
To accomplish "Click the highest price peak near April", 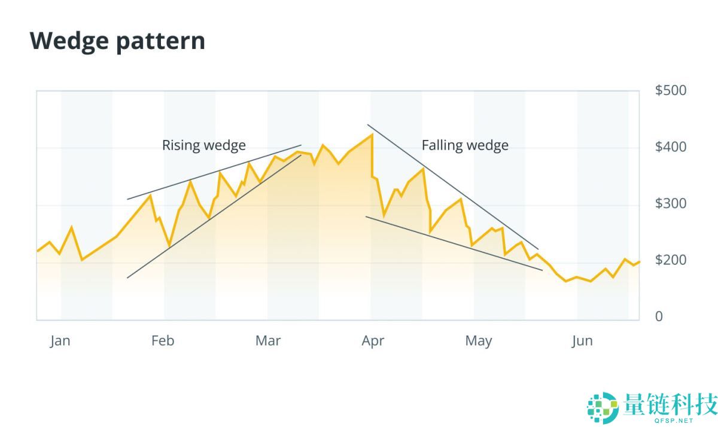I will [x=372, y=135].
